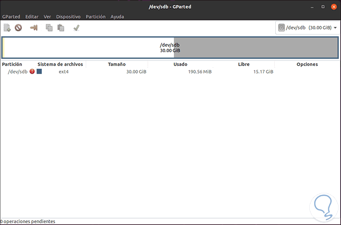Click the 15.17 GiB free value

coord(263,72)
